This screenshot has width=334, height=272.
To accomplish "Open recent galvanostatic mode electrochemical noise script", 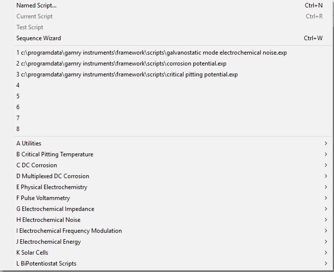I will pos(151,53).
